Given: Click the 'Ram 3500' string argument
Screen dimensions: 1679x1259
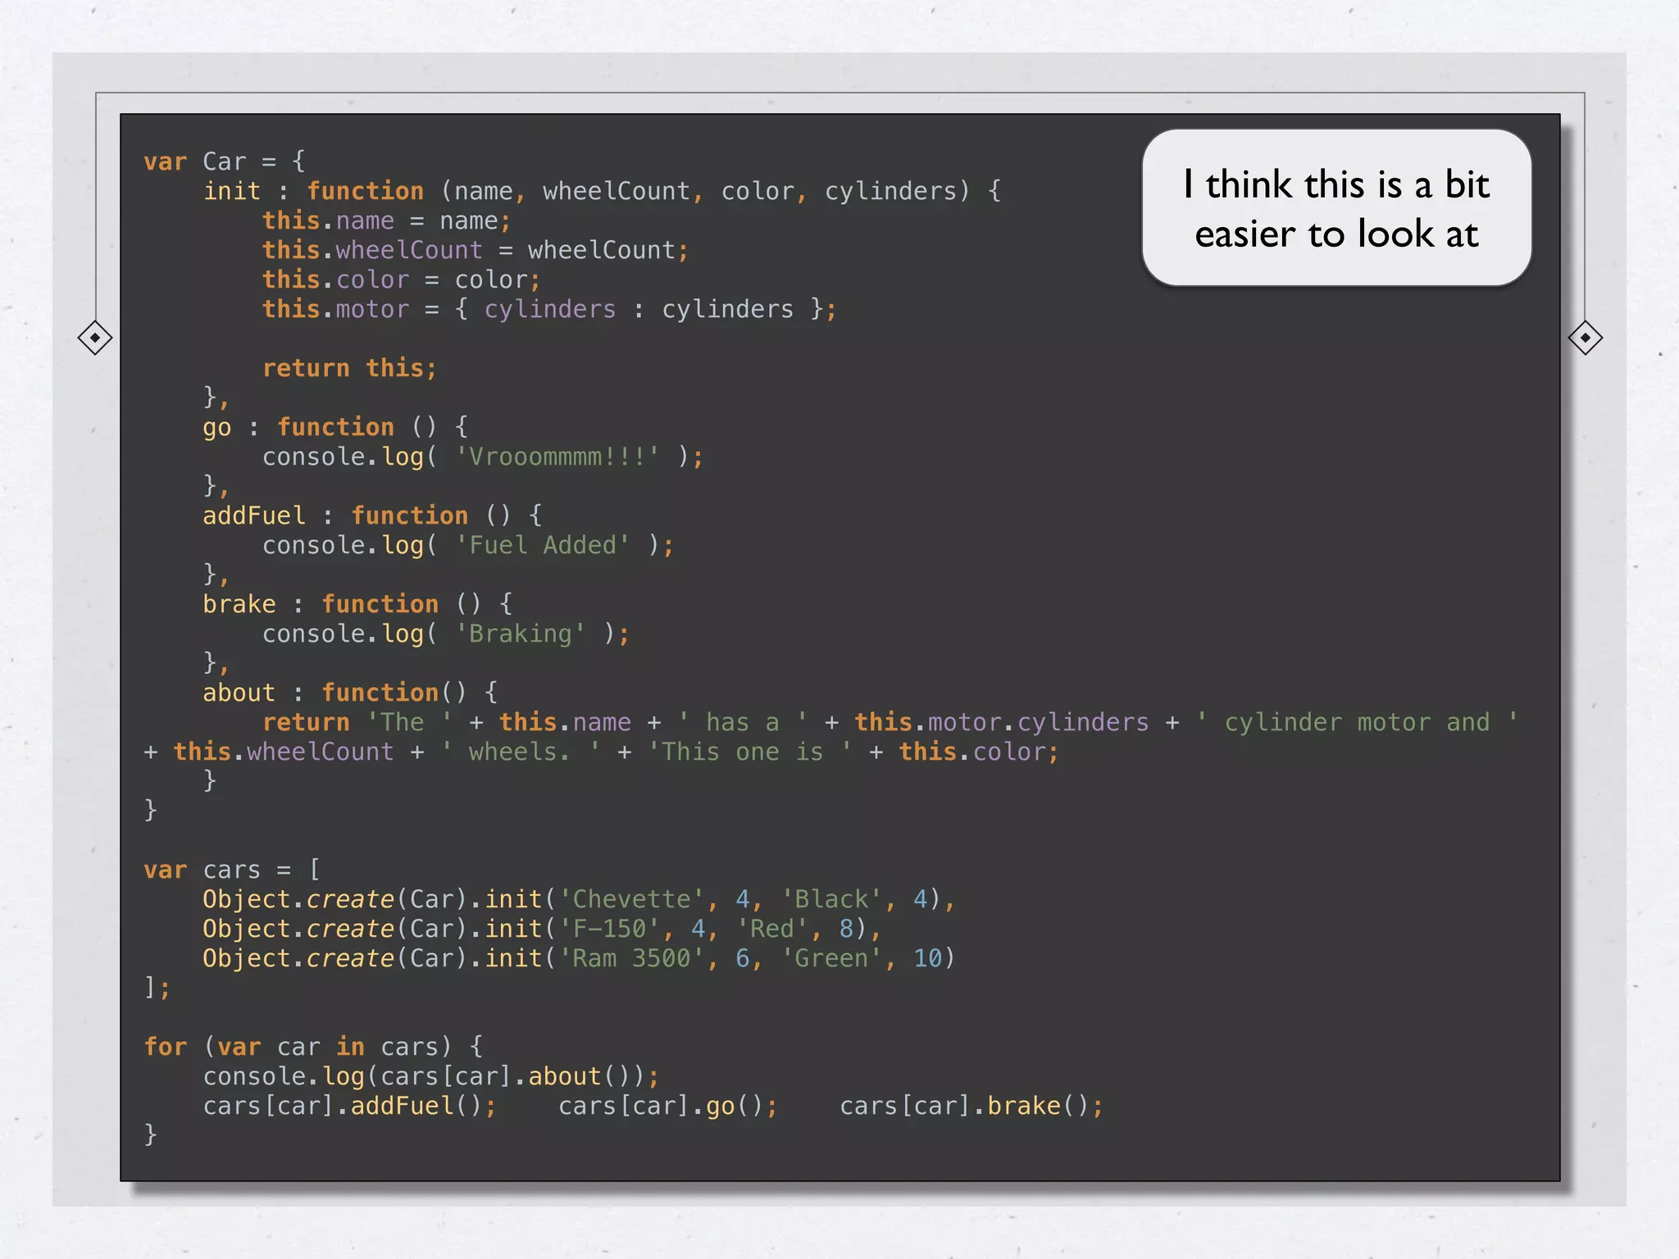Looking at the screenshot, I should [631, 958].
